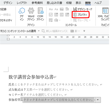Click the first-line indent marker on ruler
Image resolution: width=110 pixels, height=106 pixels.
pos(8,36)
